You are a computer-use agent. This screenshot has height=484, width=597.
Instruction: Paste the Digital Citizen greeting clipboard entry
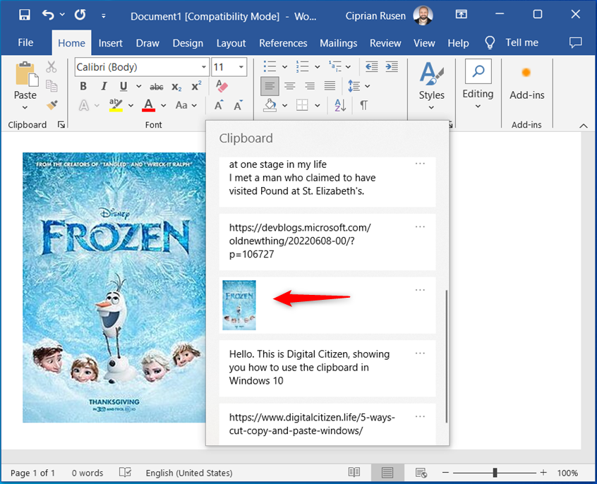(x=327, y=368)
